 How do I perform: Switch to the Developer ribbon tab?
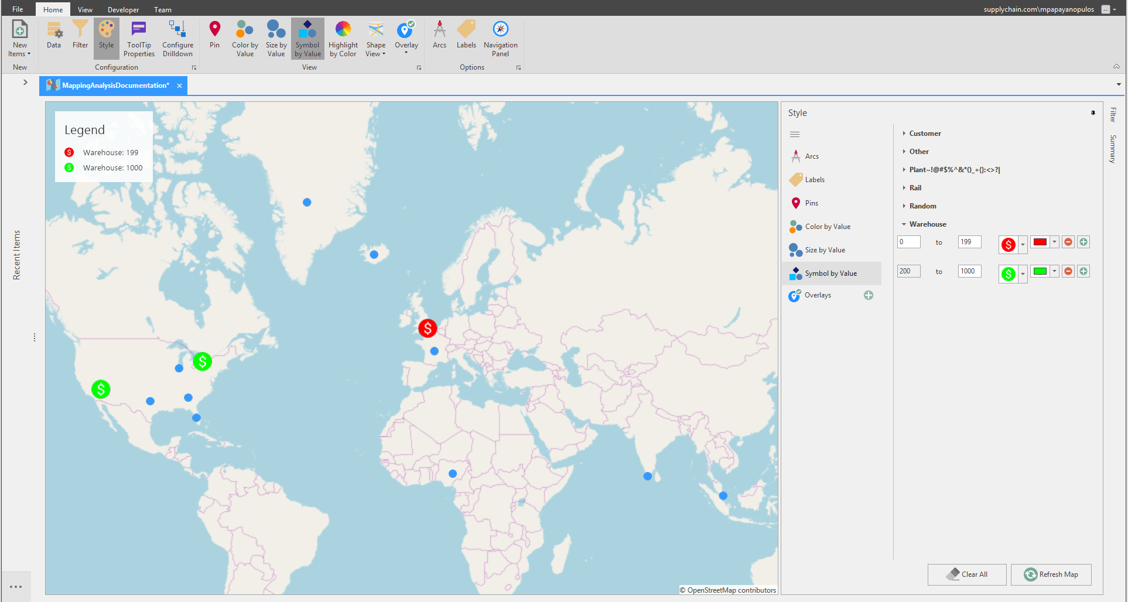tap(123, 9)
